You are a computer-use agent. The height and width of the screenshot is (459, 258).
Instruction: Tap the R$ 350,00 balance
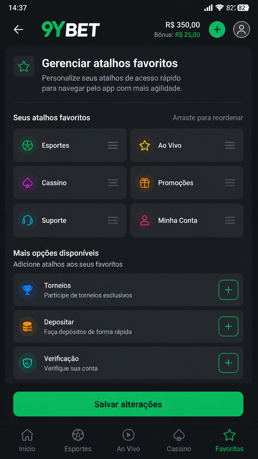(183, 25)
